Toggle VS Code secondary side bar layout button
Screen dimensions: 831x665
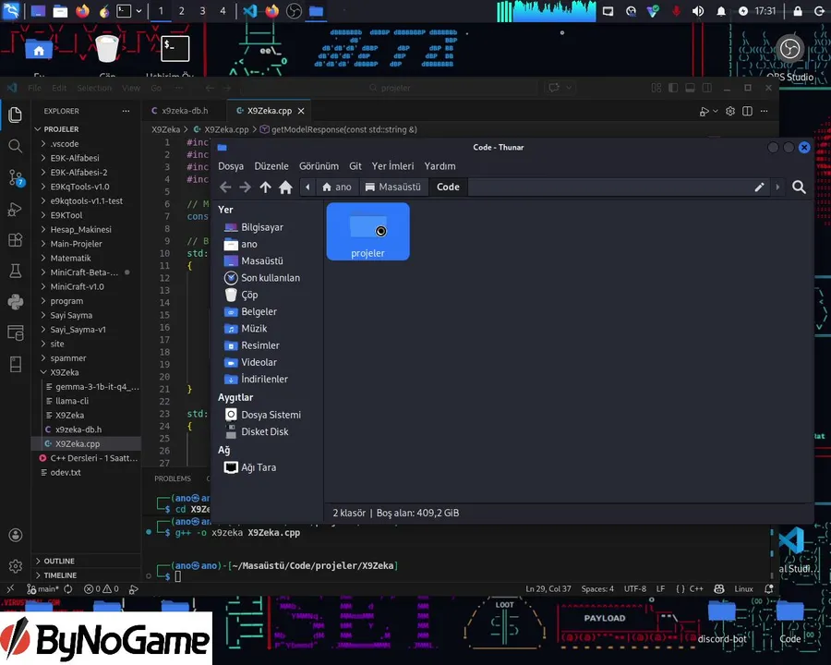coord(707,88)
